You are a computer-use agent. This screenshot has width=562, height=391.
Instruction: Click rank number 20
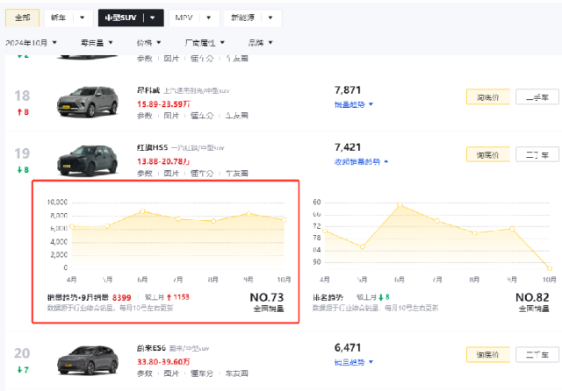[x=22, y=353]
